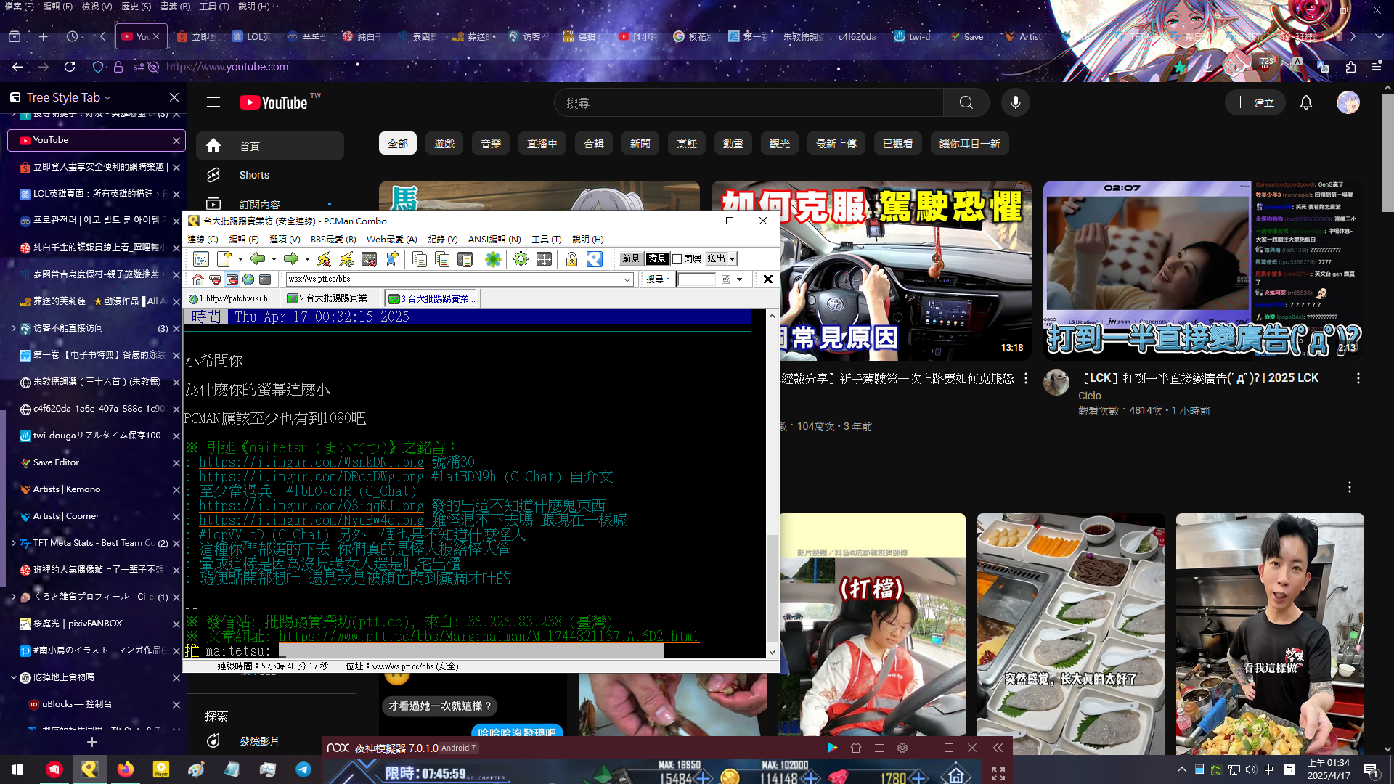
Task: Click the PCMan search text box
Action: point(696,279)
